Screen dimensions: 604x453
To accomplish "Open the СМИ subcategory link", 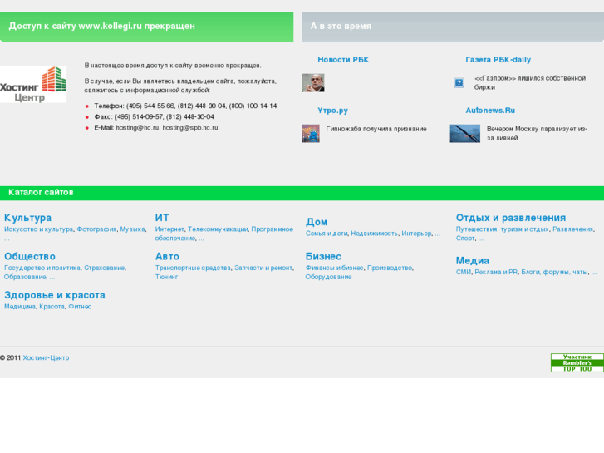I will pos(464,272).
